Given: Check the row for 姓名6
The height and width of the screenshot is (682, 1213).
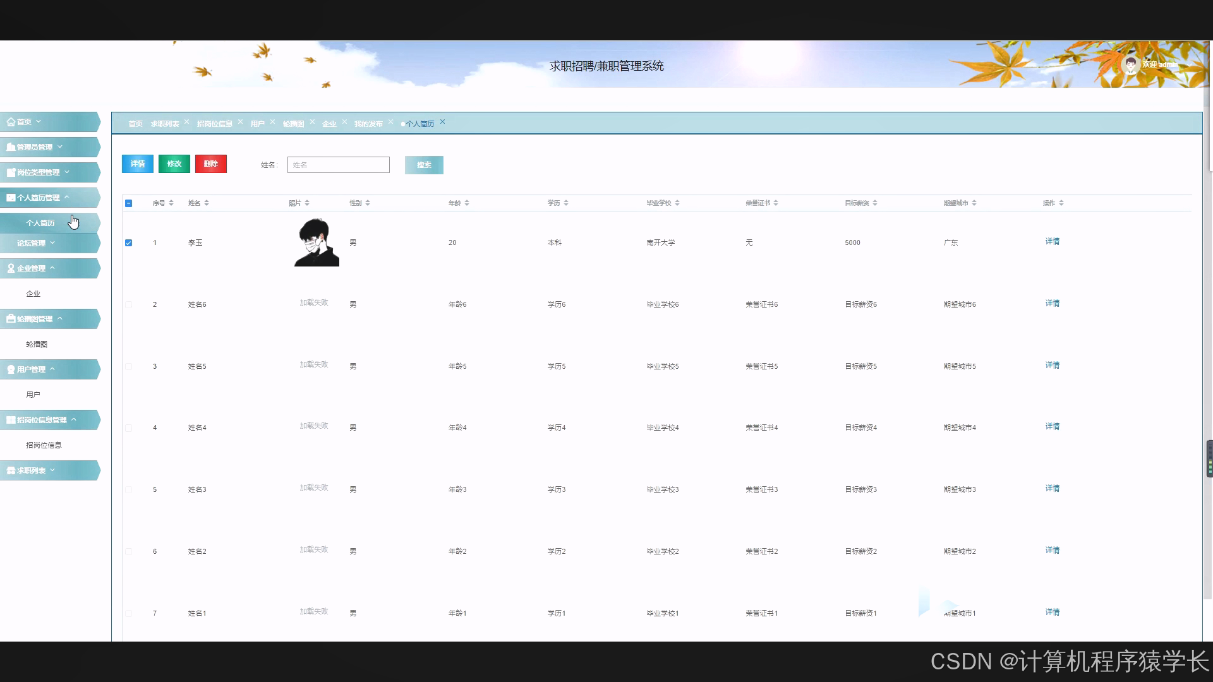Looking at the screenshot, I should click(129, 304).
